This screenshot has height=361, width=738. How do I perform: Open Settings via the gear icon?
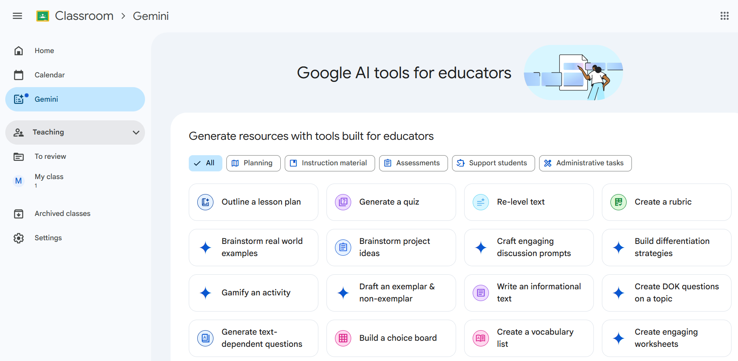19,238
